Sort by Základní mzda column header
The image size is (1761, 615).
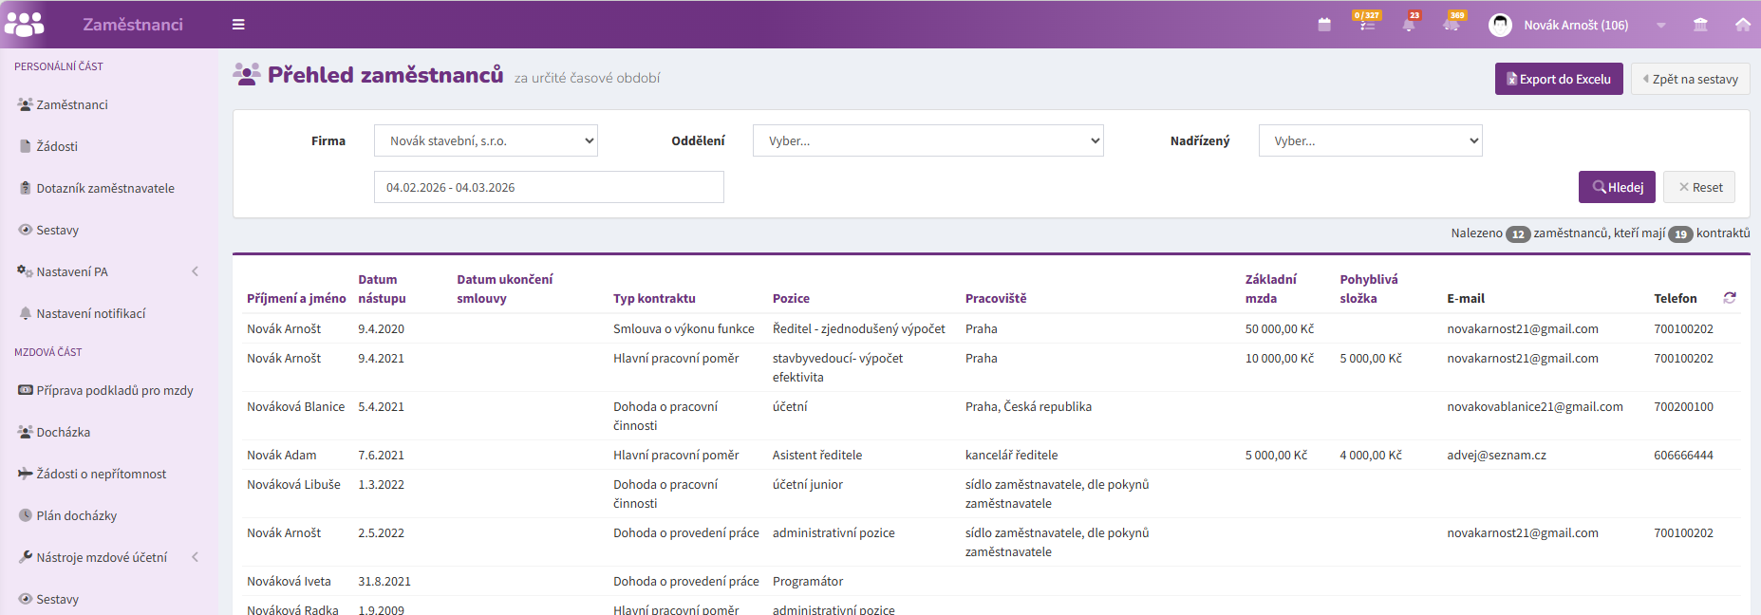tap(1271, 289)
